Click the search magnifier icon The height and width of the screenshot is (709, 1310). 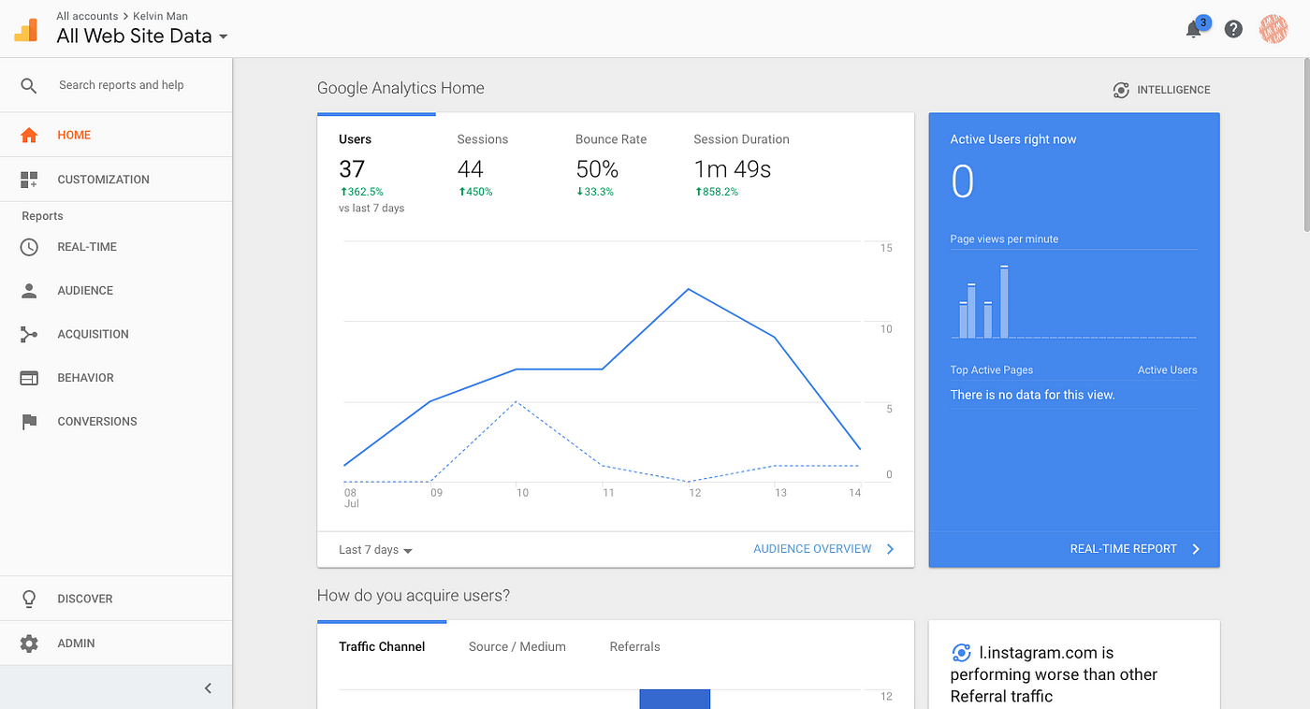pyautogui.click(x=29, y=85)
